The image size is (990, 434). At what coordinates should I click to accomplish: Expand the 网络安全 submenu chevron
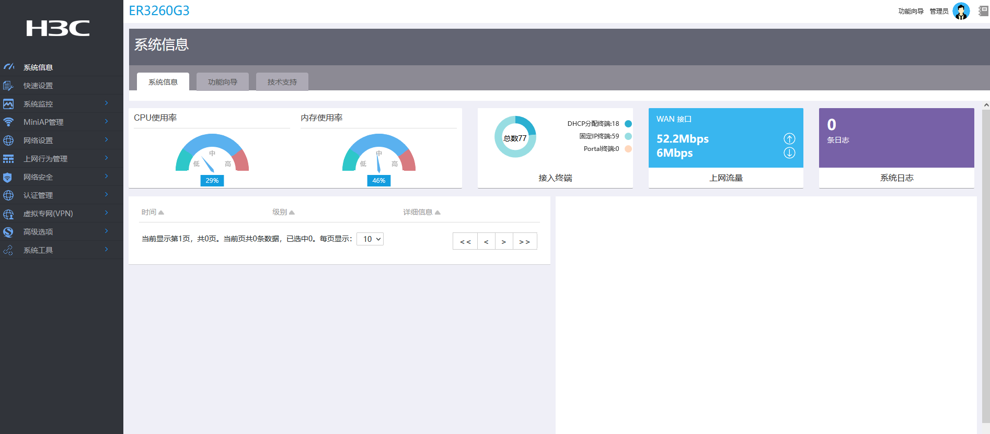click(106, 176)
